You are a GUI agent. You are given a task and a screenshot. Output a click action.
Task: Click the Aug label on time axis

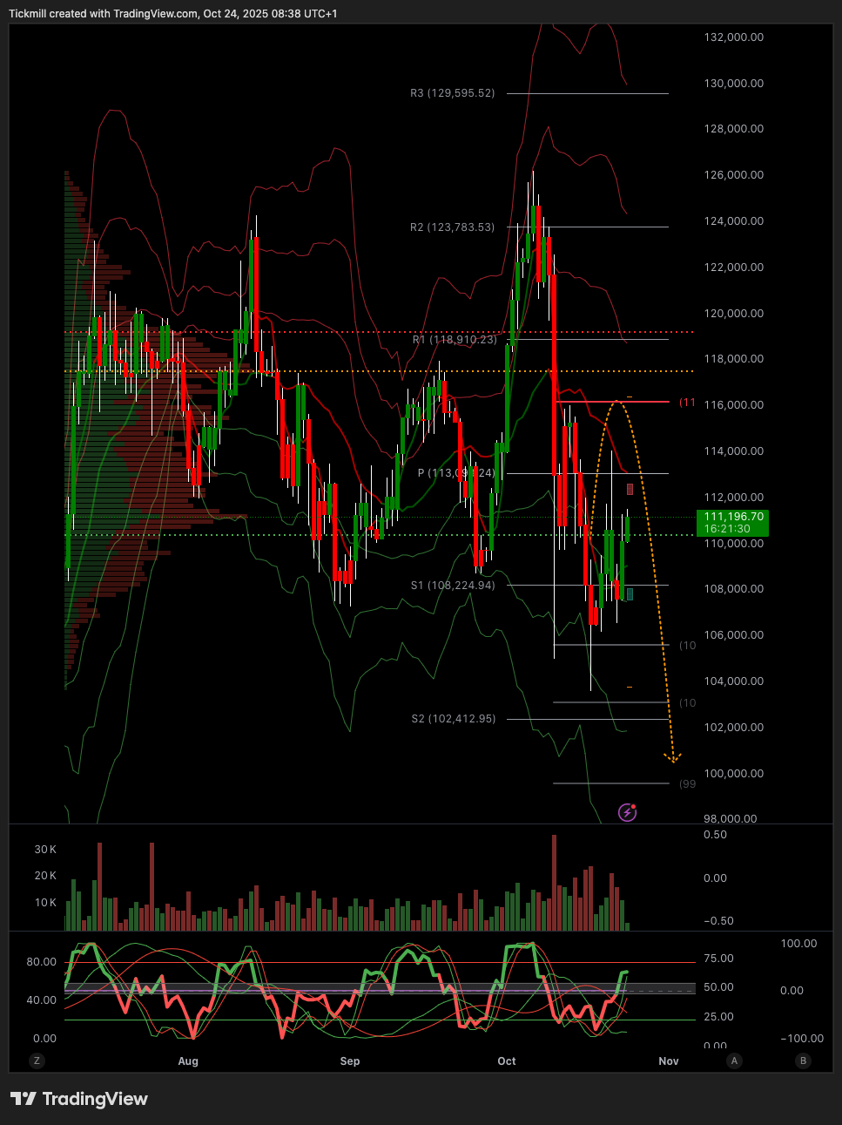tap(188, 1061)
